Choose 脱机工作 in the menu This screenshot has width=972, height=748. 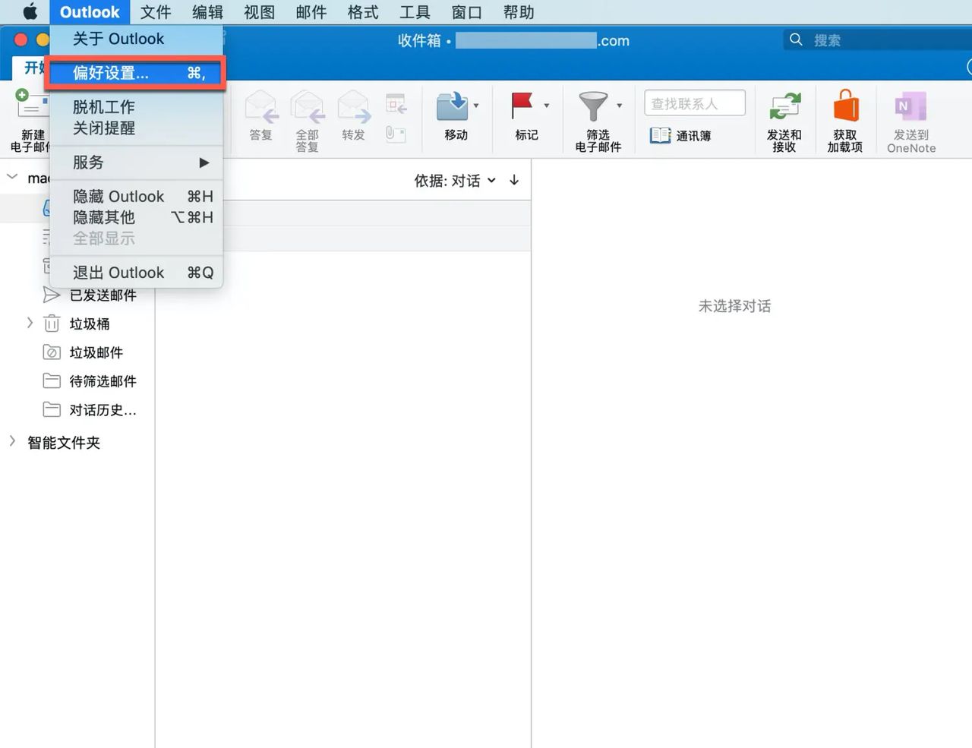(x=137, y=107)
